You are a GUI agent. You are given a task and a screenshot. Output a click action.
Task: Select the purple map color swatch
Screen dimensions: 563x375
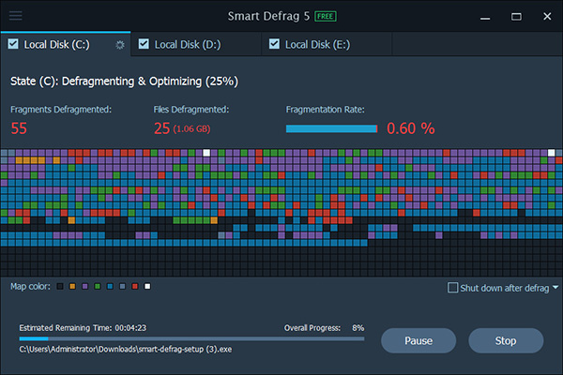(85, 286)
